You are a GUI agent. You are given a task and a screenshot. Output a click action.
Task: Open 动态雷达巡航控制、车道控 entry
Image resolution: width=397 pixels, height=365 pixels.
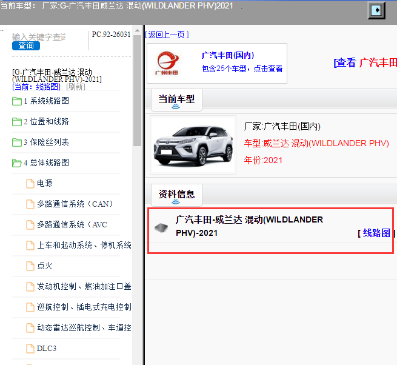(x=84, y=328)
